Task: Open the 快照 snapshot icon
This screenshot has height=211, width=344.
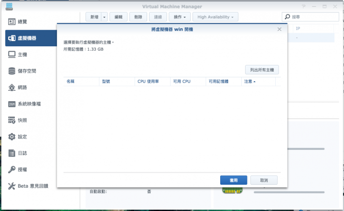Action: click(11, 120)
